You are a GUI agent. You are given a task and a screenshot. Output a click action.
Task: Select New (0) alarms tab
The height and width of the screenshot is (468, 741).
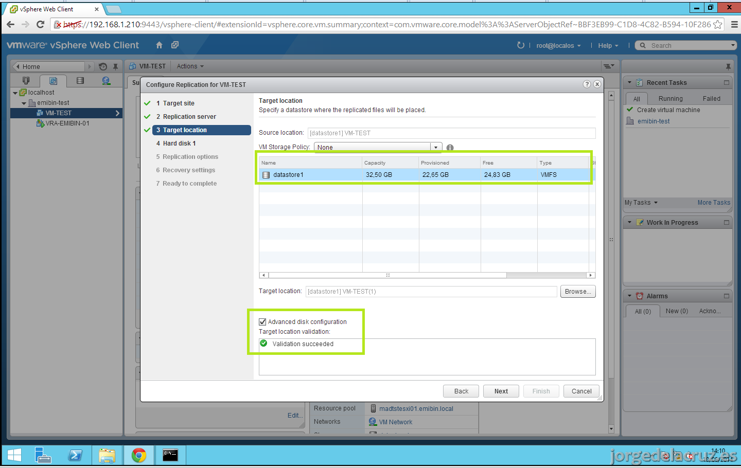click(677, 311)
